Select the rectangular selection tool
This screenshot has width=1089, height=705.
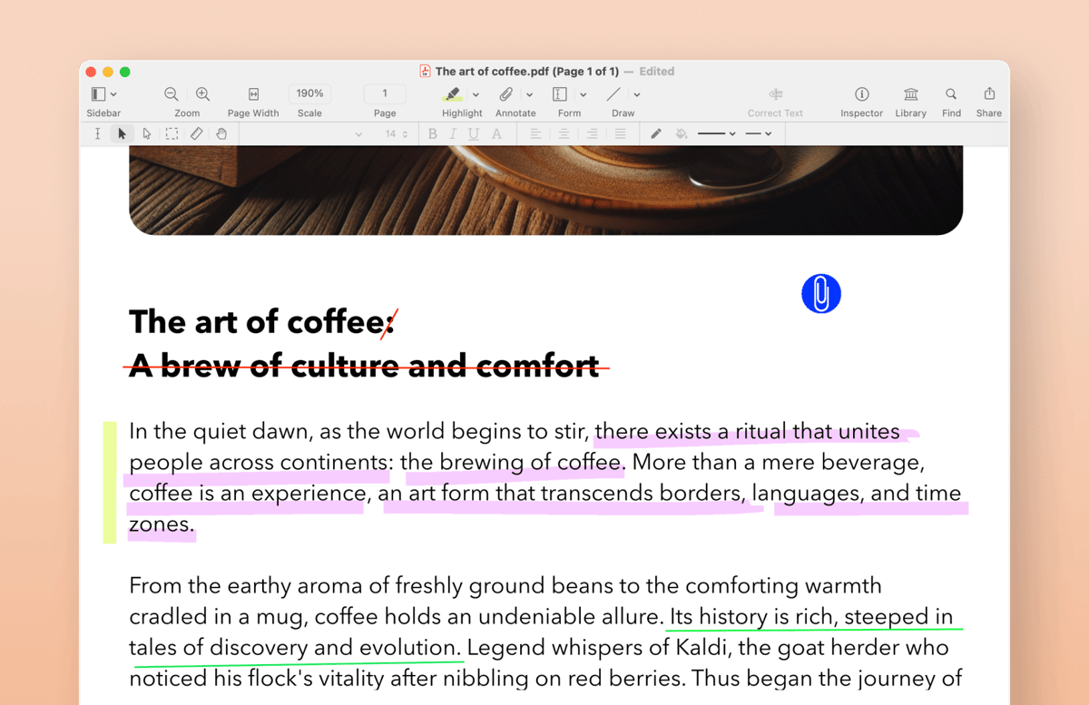[172, 133]
